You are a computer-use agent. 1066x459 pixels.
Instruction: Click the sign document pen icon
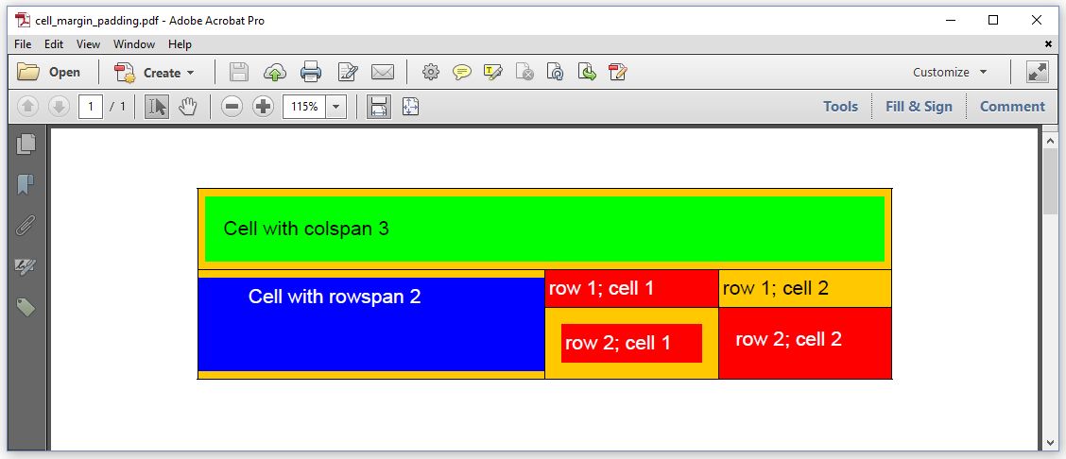[x=618, y=72]
